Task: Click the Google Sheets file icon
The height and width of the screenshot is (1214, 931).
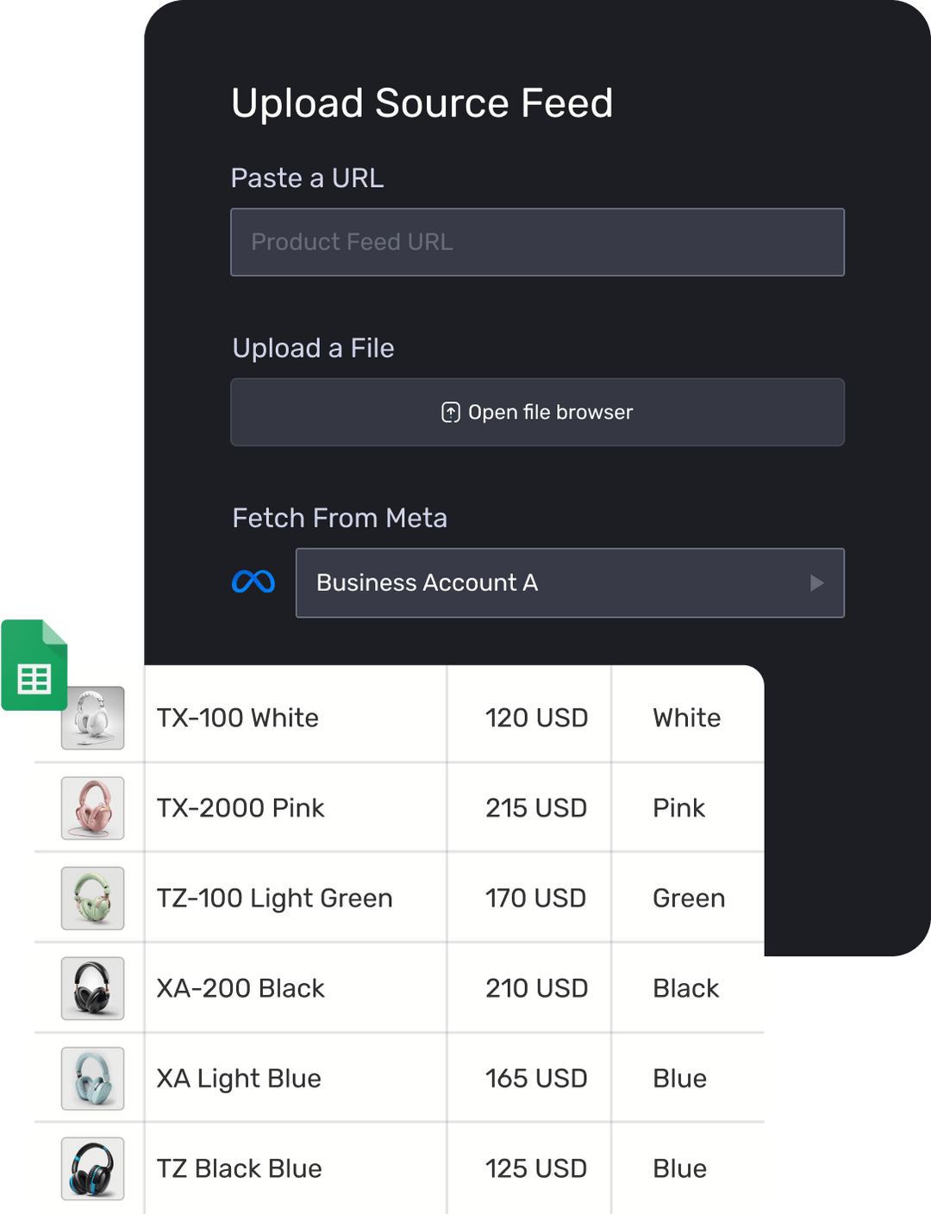Action: 34,666
